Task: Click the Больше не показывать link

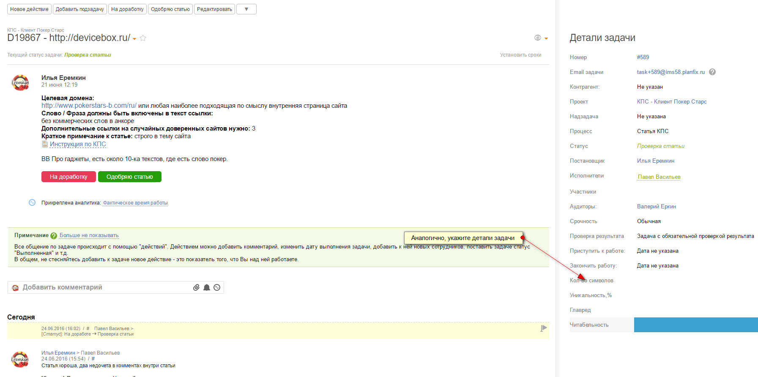Action: [89, 235]
